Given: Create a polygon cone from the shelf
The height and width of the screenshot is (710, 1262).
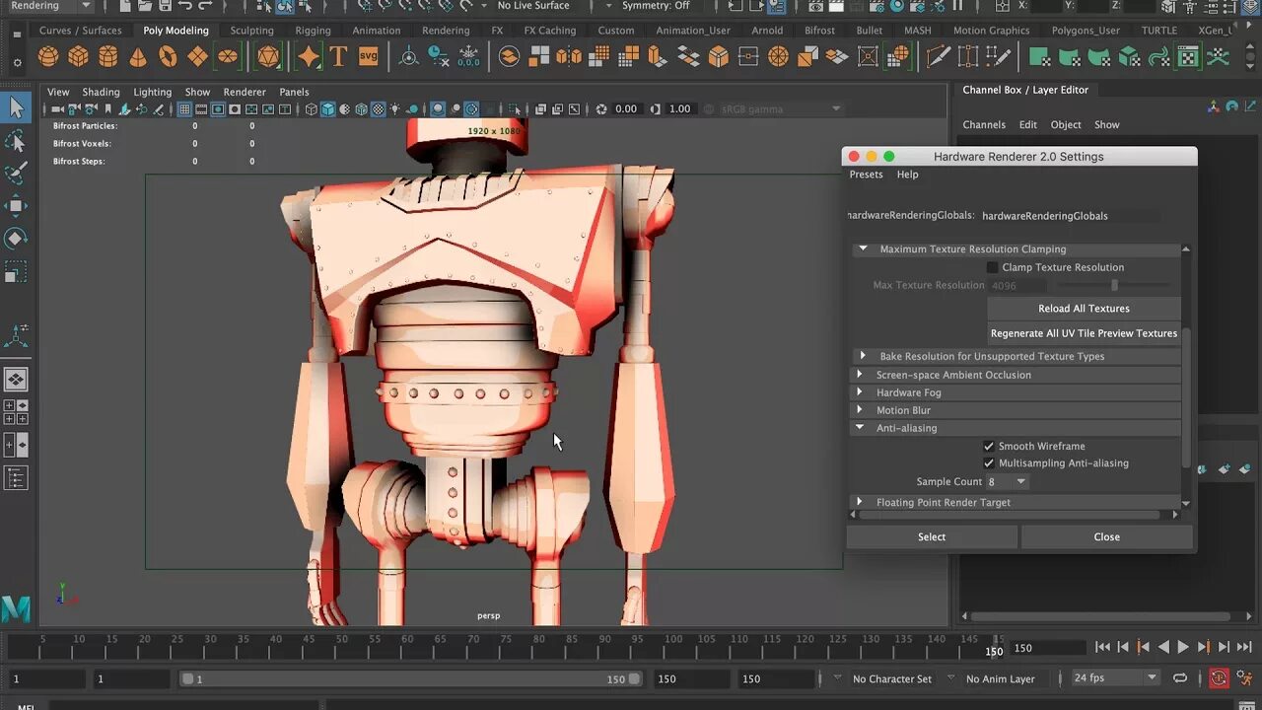Looking at the screenshot, I should [138, 56].
